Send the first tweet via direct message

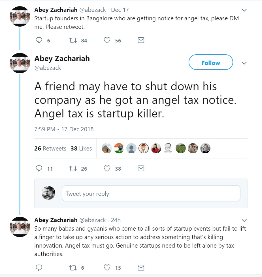click(141, 40)
